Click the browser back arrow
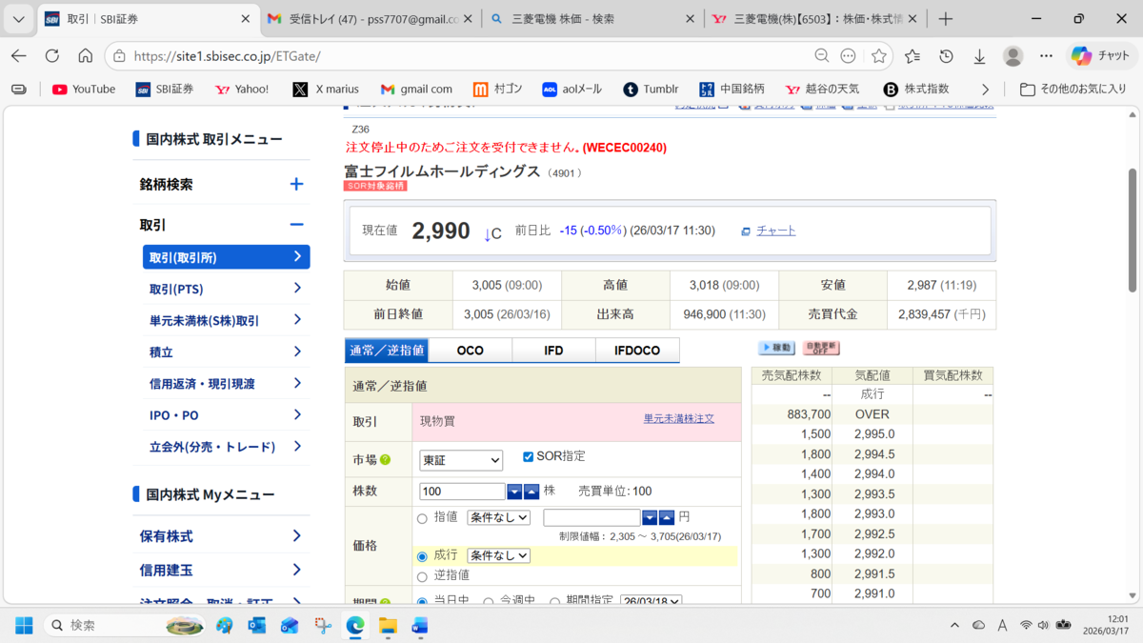Viewport: 1143px width, 643px height. [19, 56]
